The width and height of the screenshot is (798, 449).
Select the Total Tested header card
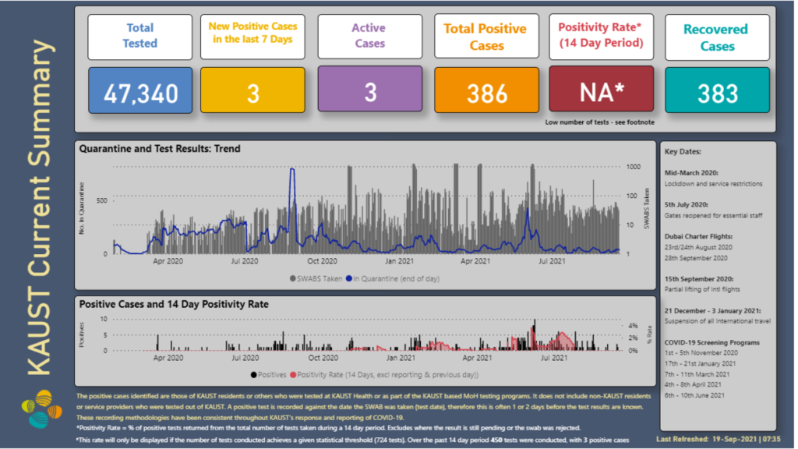pos(140,36)
